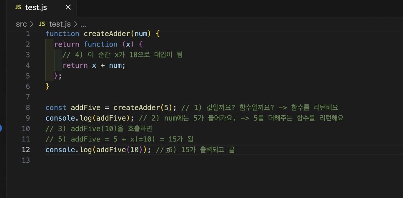
Task: Click line number 4 in gutter
Action: tap(28, 65)
